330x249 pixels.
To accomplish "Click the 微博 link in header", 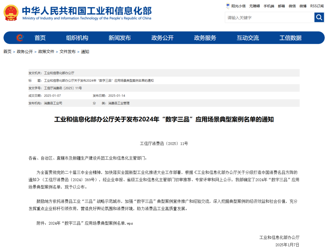I will pyautogui.click(x=303, y=6).
